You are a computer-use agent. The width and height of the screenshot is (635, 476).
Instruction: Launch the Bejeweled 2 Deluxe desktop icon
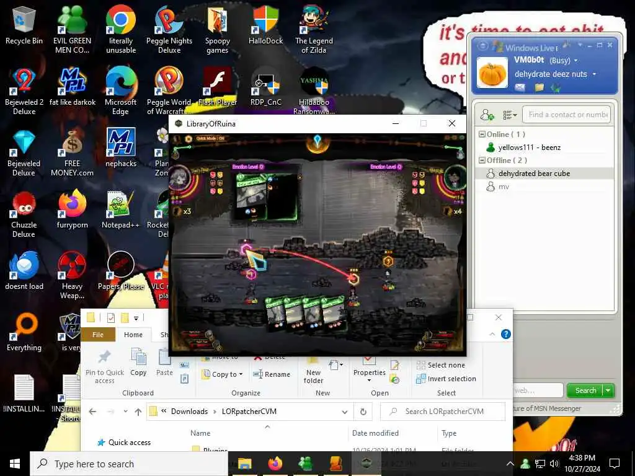tap(24, 90)
